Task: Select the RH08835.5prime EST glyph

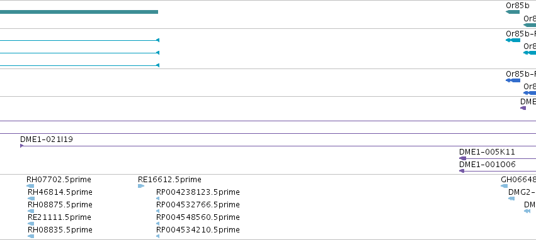Action: [x=31, y=236]
